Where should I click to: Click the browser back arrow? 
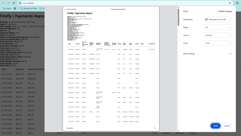pyautogui.click(x=4, y=3)
